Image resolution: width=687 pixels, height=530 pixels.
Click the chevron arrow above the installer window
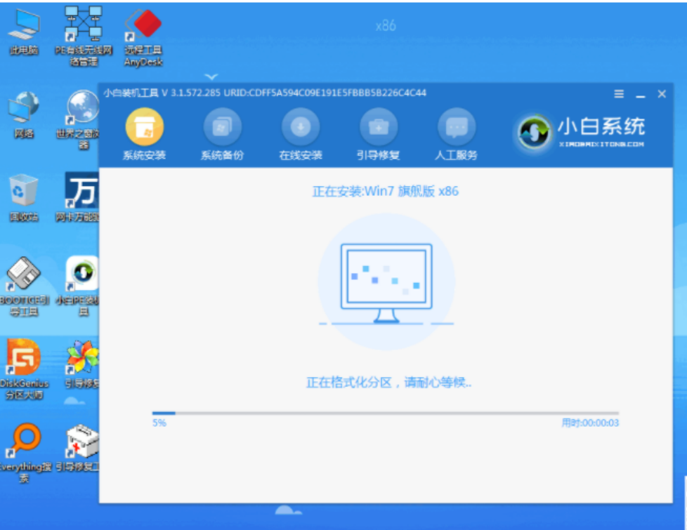tap(211, 77)
